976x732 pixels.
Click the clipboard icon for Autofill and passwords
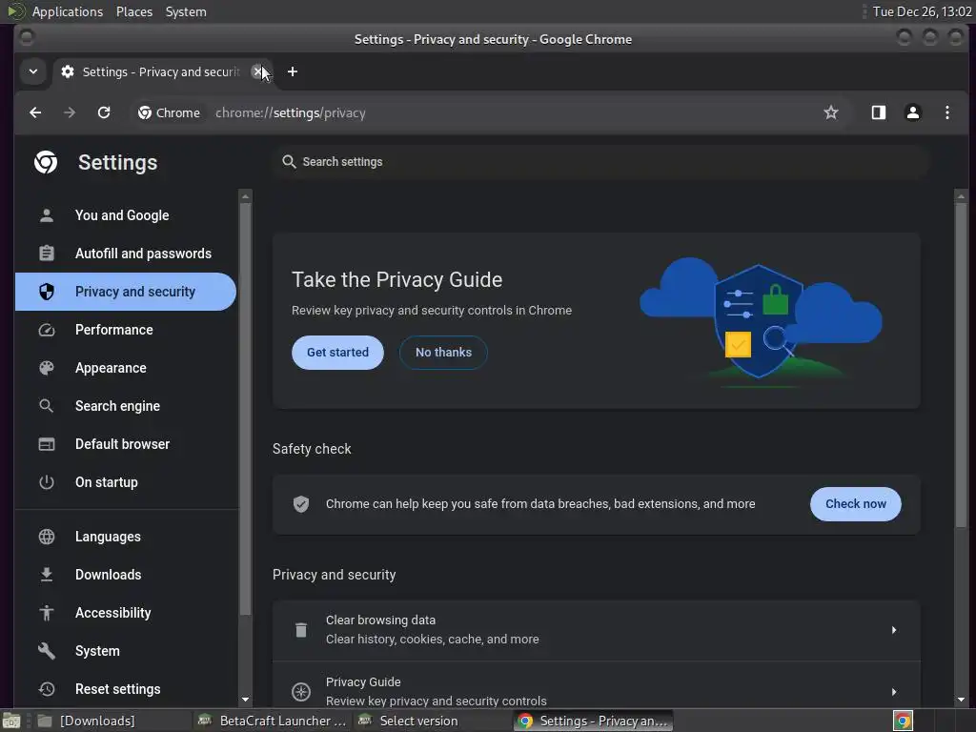click(47, 254)
